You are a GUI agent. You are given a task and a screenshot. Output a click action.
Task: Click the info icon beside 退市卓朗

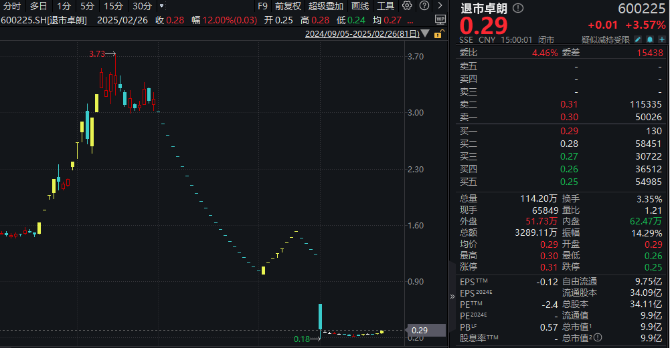pyautogui.click(x=518, y=8)
